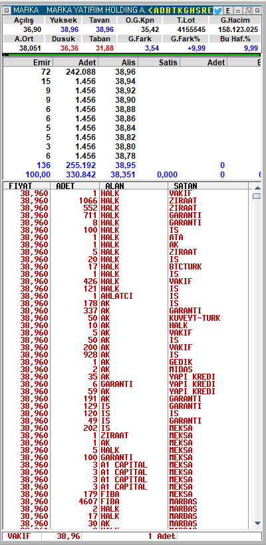
Task: Click the FIYAT column header in trades list
Action: tap(27, 185)
